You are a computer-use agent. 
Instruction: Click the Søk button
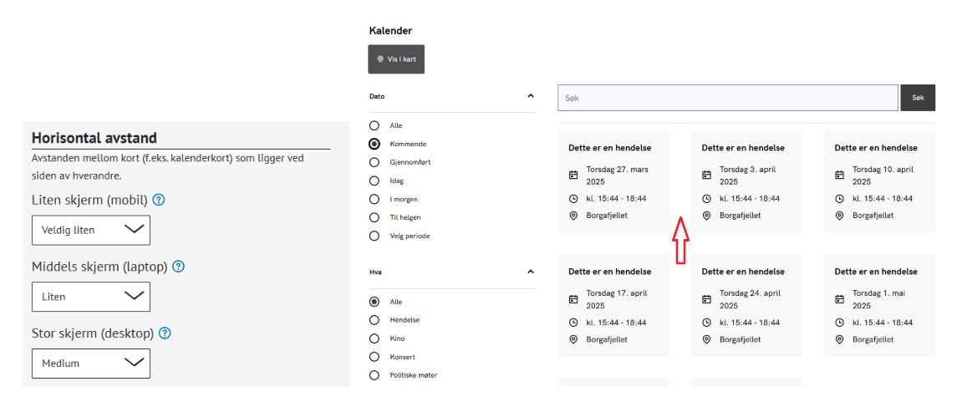(917, 98)
